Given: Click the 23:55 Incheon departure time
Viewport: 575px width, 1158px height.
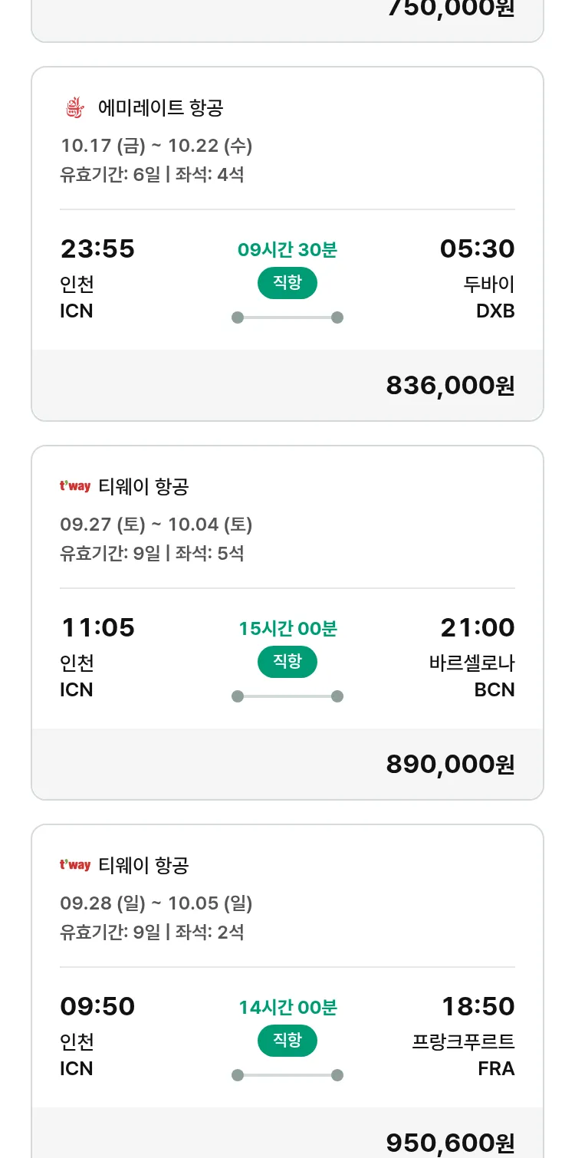Looking at the screenshot, I should (97, 249).
